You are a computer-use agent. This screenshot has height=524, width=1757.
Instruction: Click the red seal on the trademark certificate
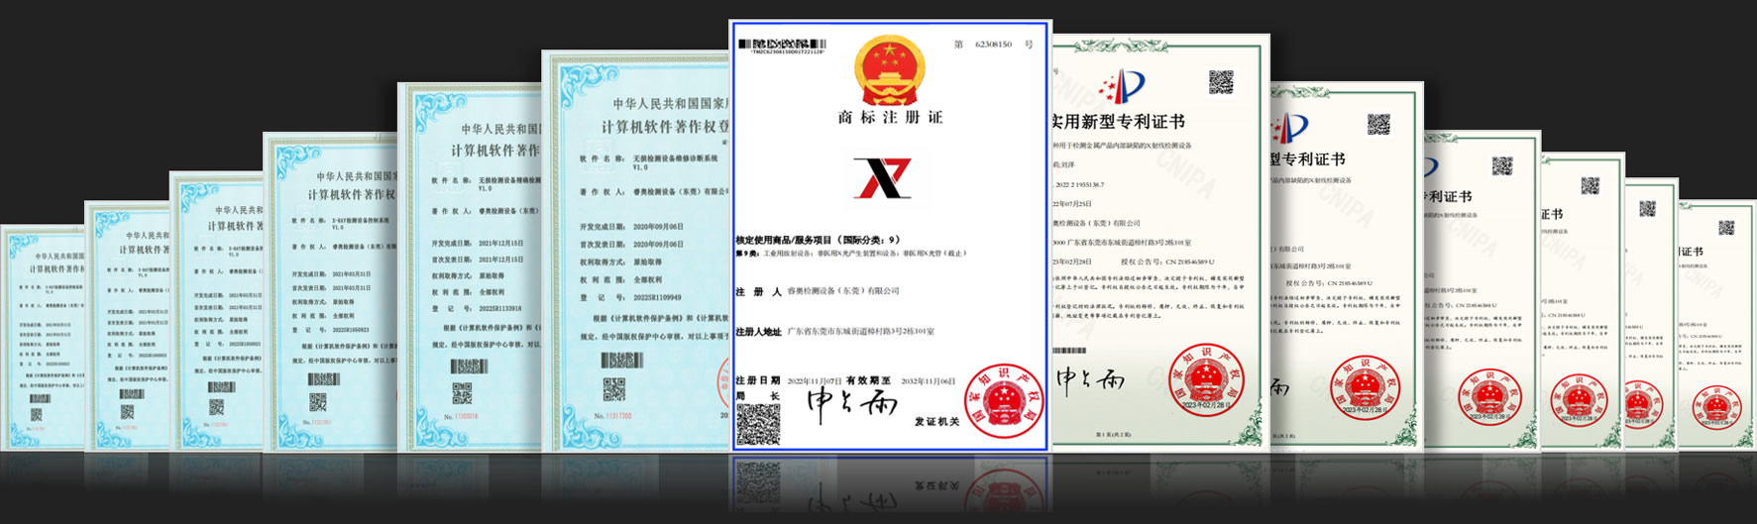coord(1004,403)
